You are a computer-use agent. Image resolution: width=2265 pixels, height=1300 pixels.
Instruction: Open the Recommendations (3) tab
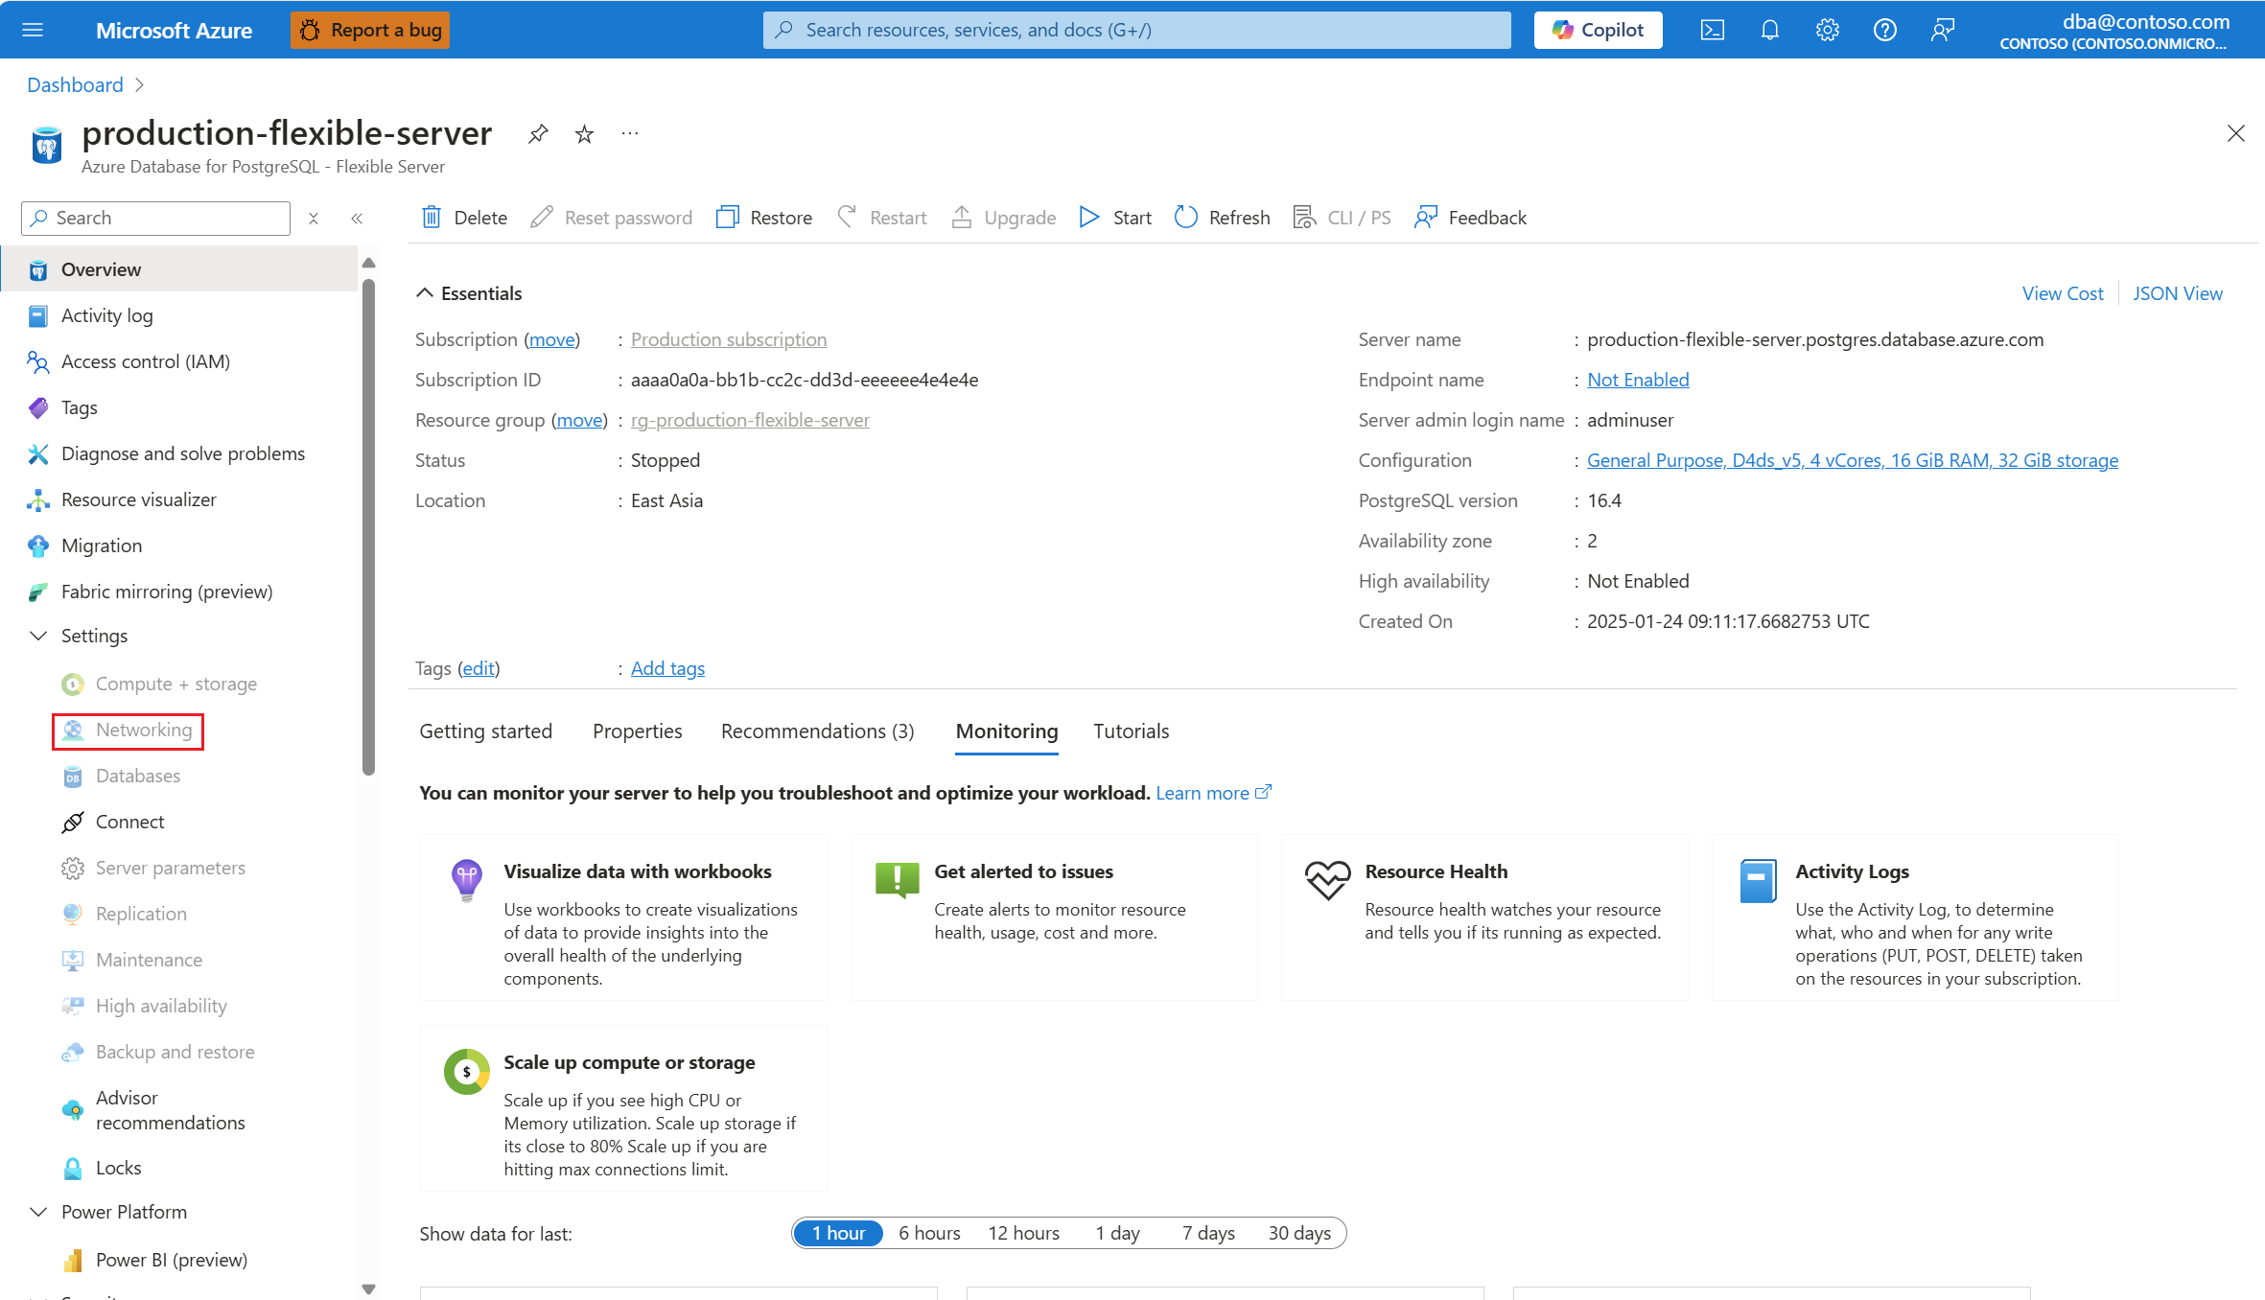pos(817,731)
